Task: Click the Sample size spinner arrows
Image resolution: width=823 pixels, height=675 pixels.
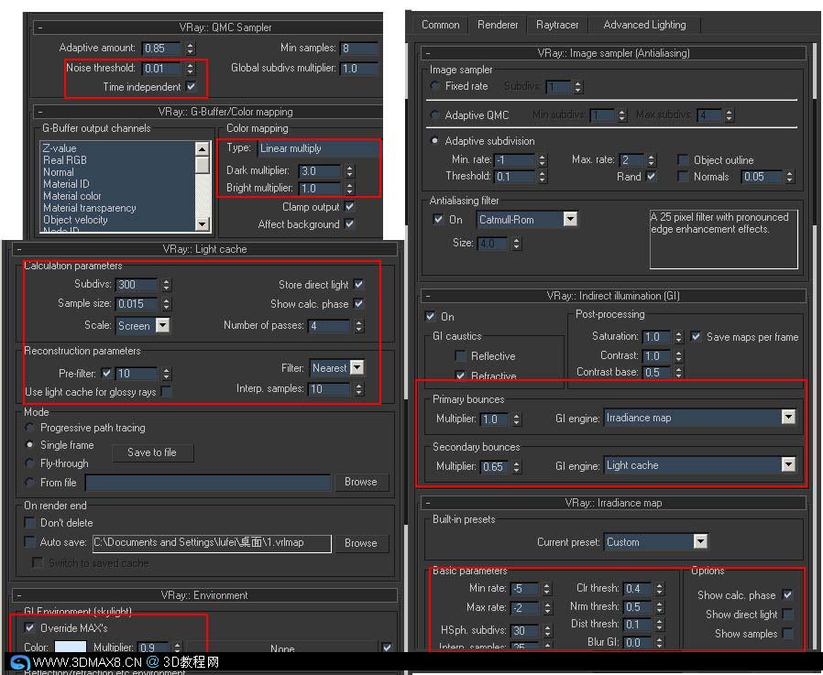Action: [x=167, y=304]
